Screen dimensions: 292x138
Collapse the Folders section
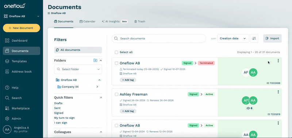[101, 60]
